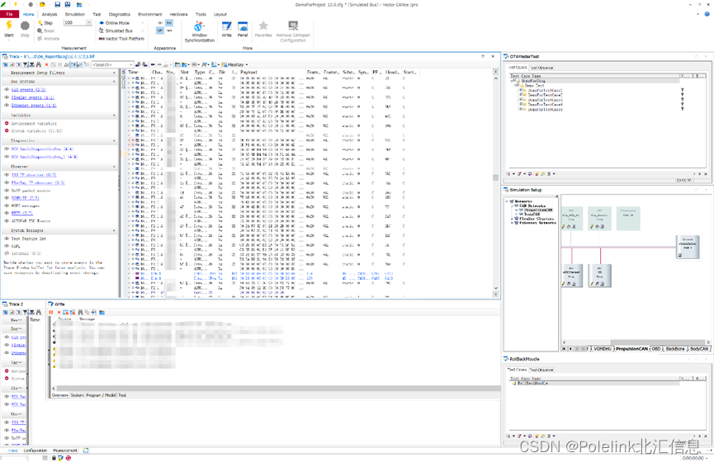This screenshot has height=462, width=714.
Task: Expand FlexRay Clusters in Simulation Setup tree
Action: [513, 219]
